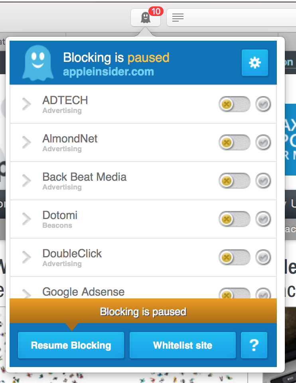Toggle the Google Adsense blocking slider
This screenshot has height=383, width=296.
[234, 294]
